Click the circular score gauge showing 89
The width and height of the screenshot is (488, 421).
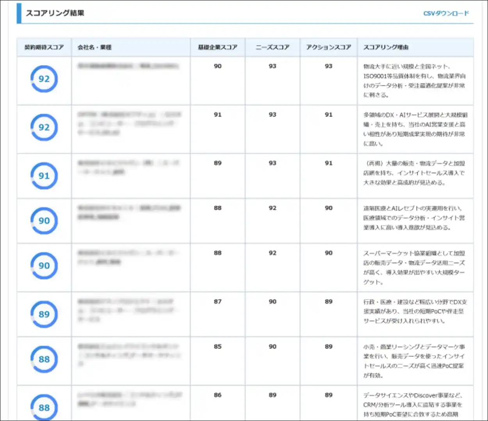click(44, 314)
